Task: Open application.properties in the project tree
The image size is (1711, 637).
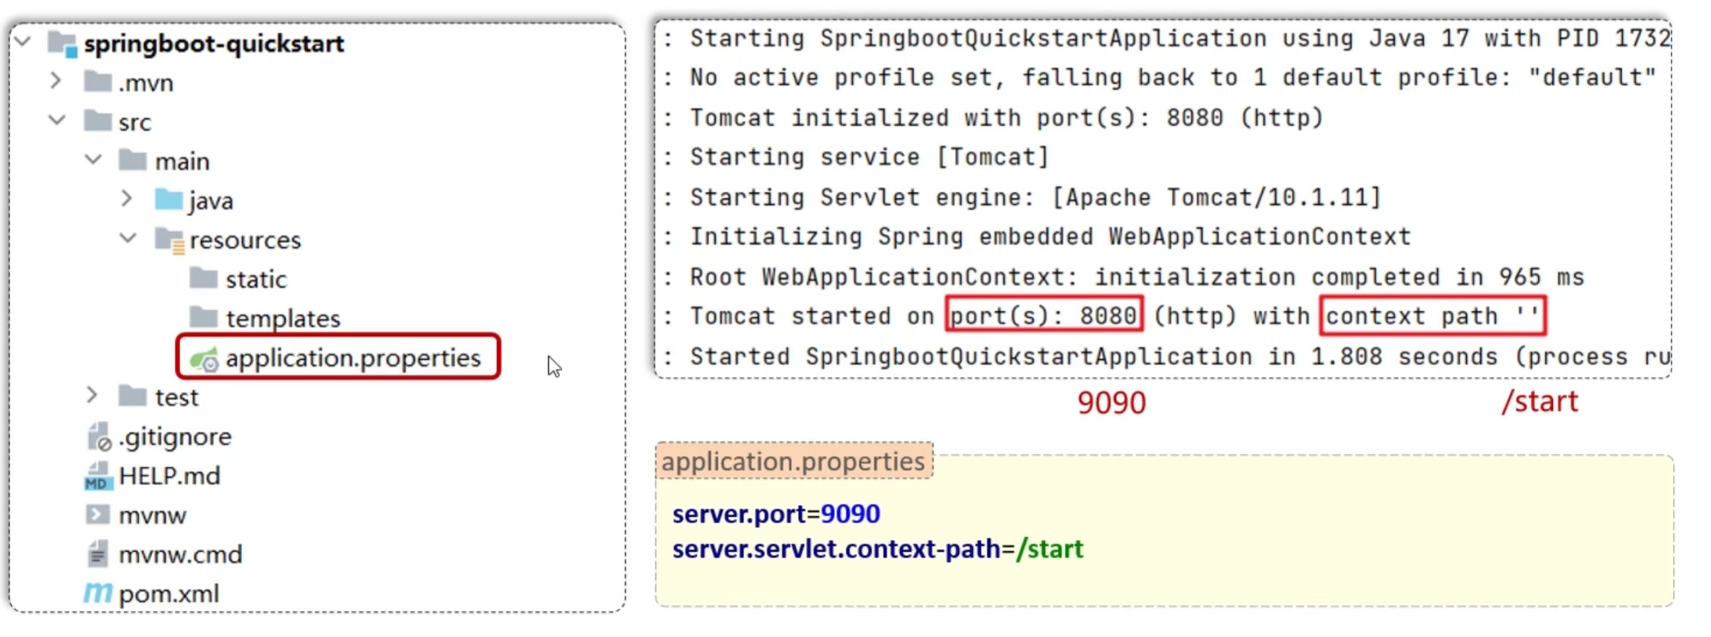Action: tap(353, 359)
